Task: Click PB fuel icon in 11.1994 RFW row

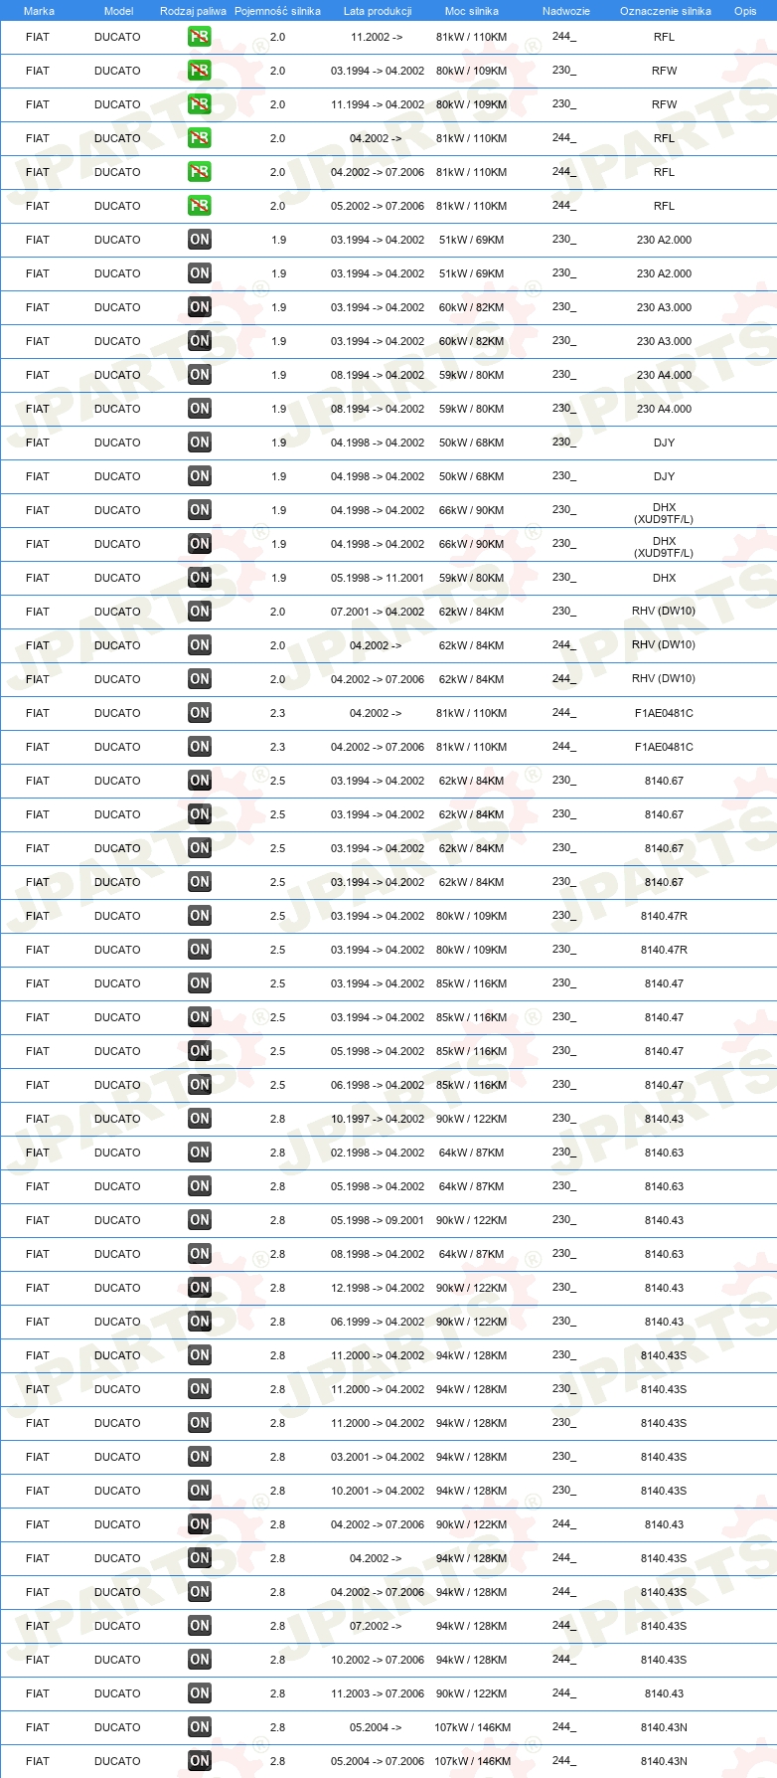Action: [200, 104]
